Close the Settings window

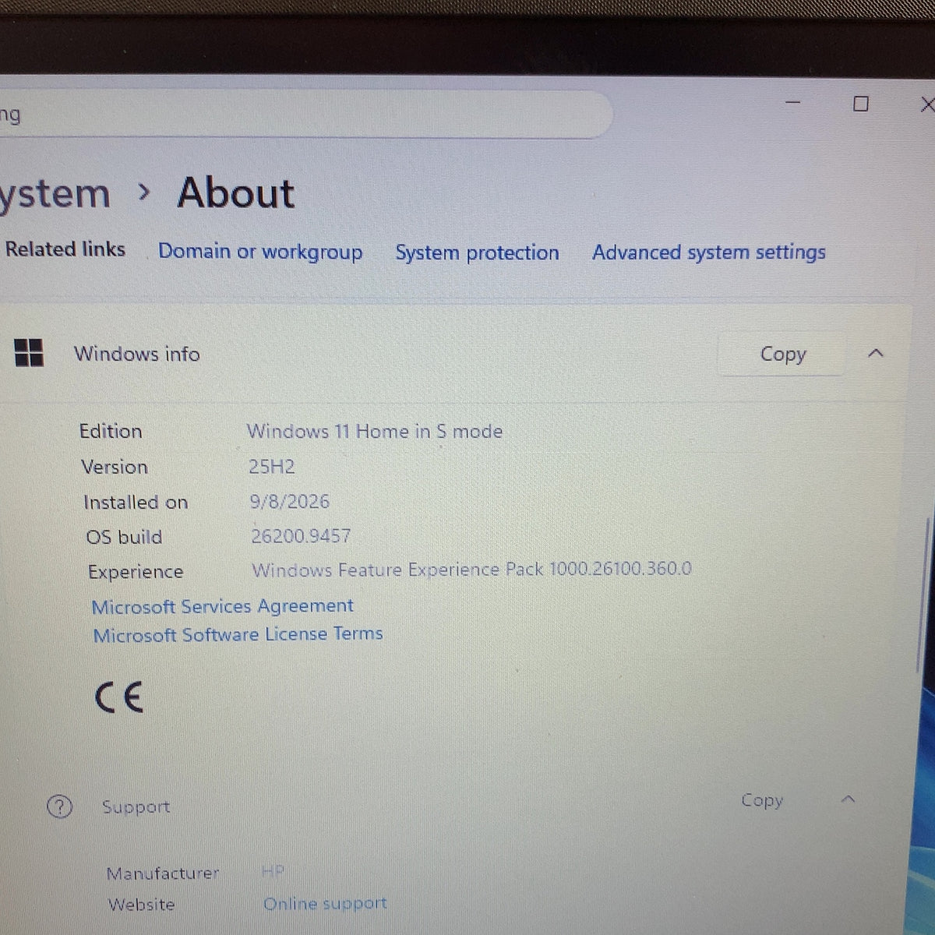click(x=926, y=104)
